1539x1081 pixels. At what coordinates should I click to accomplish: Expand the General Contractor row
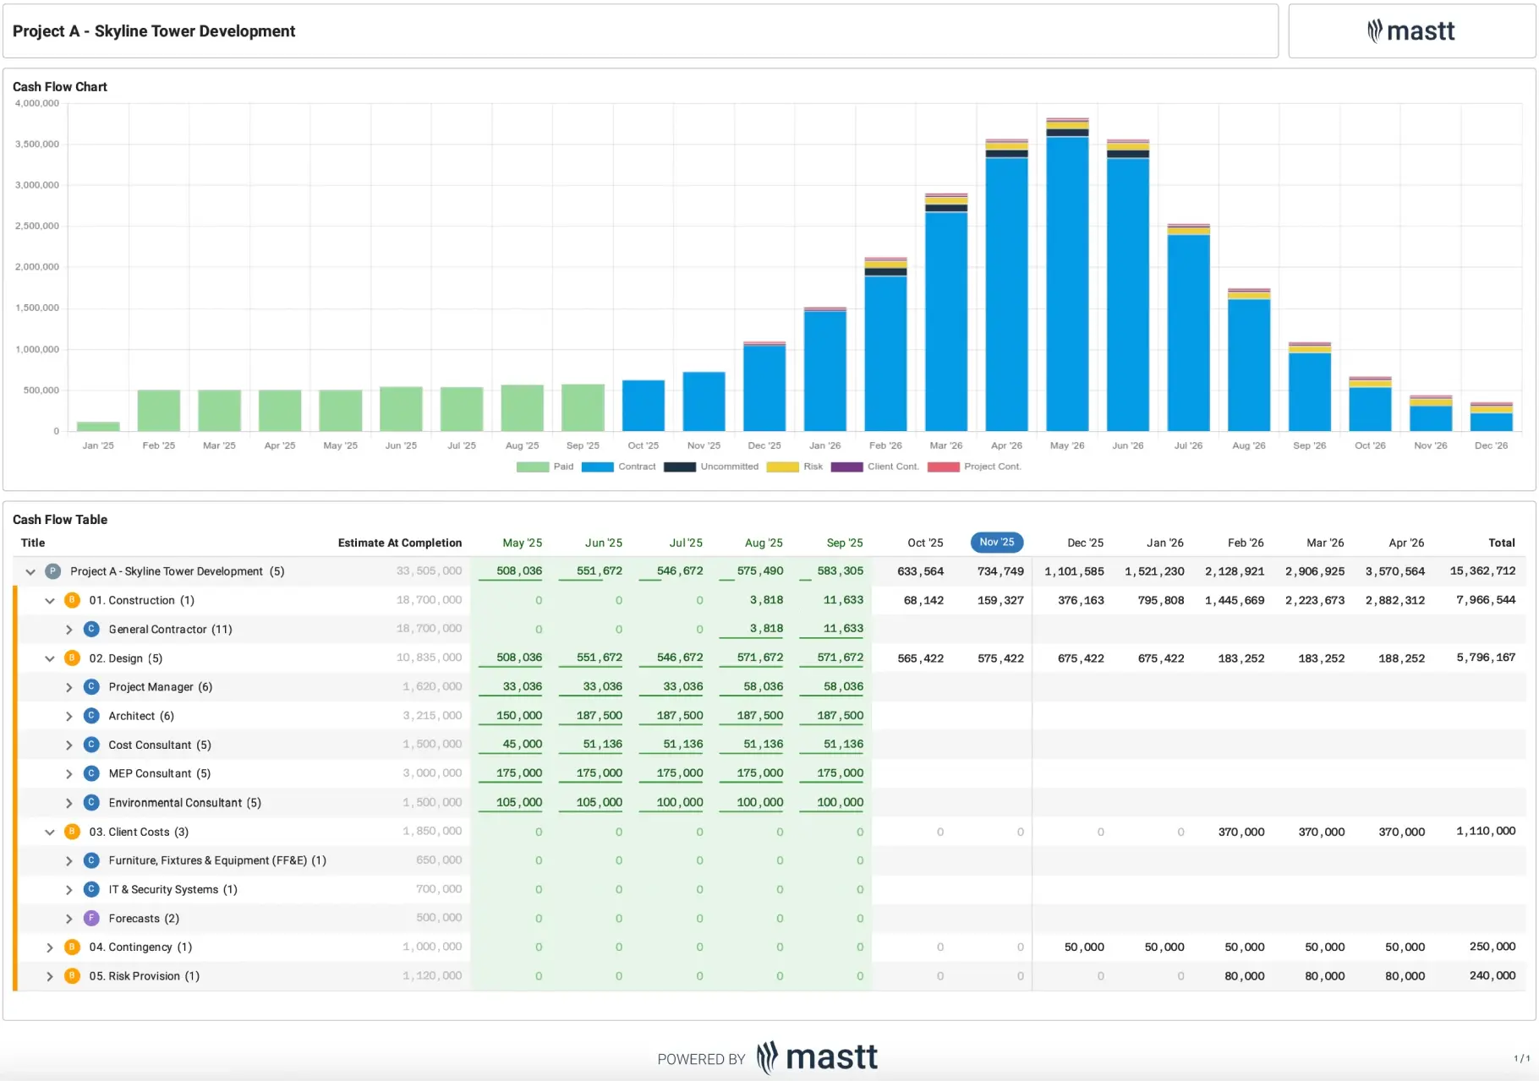[69, 629]
